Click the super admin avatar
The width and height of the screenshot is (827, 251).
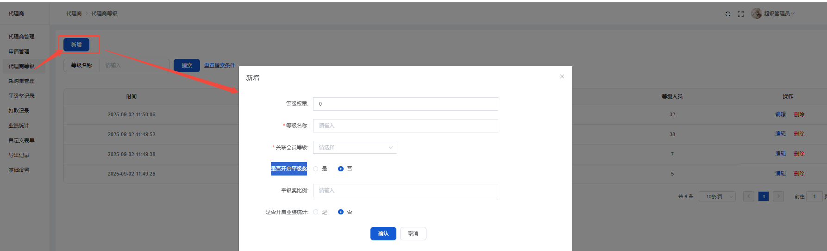(x=756, y=13)
